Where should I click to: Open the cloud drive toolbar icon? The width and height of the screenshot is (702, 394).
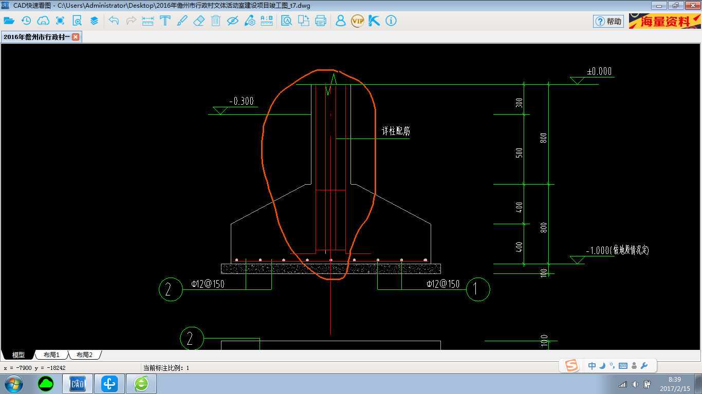pyautogui.click(x=43, y=21)
